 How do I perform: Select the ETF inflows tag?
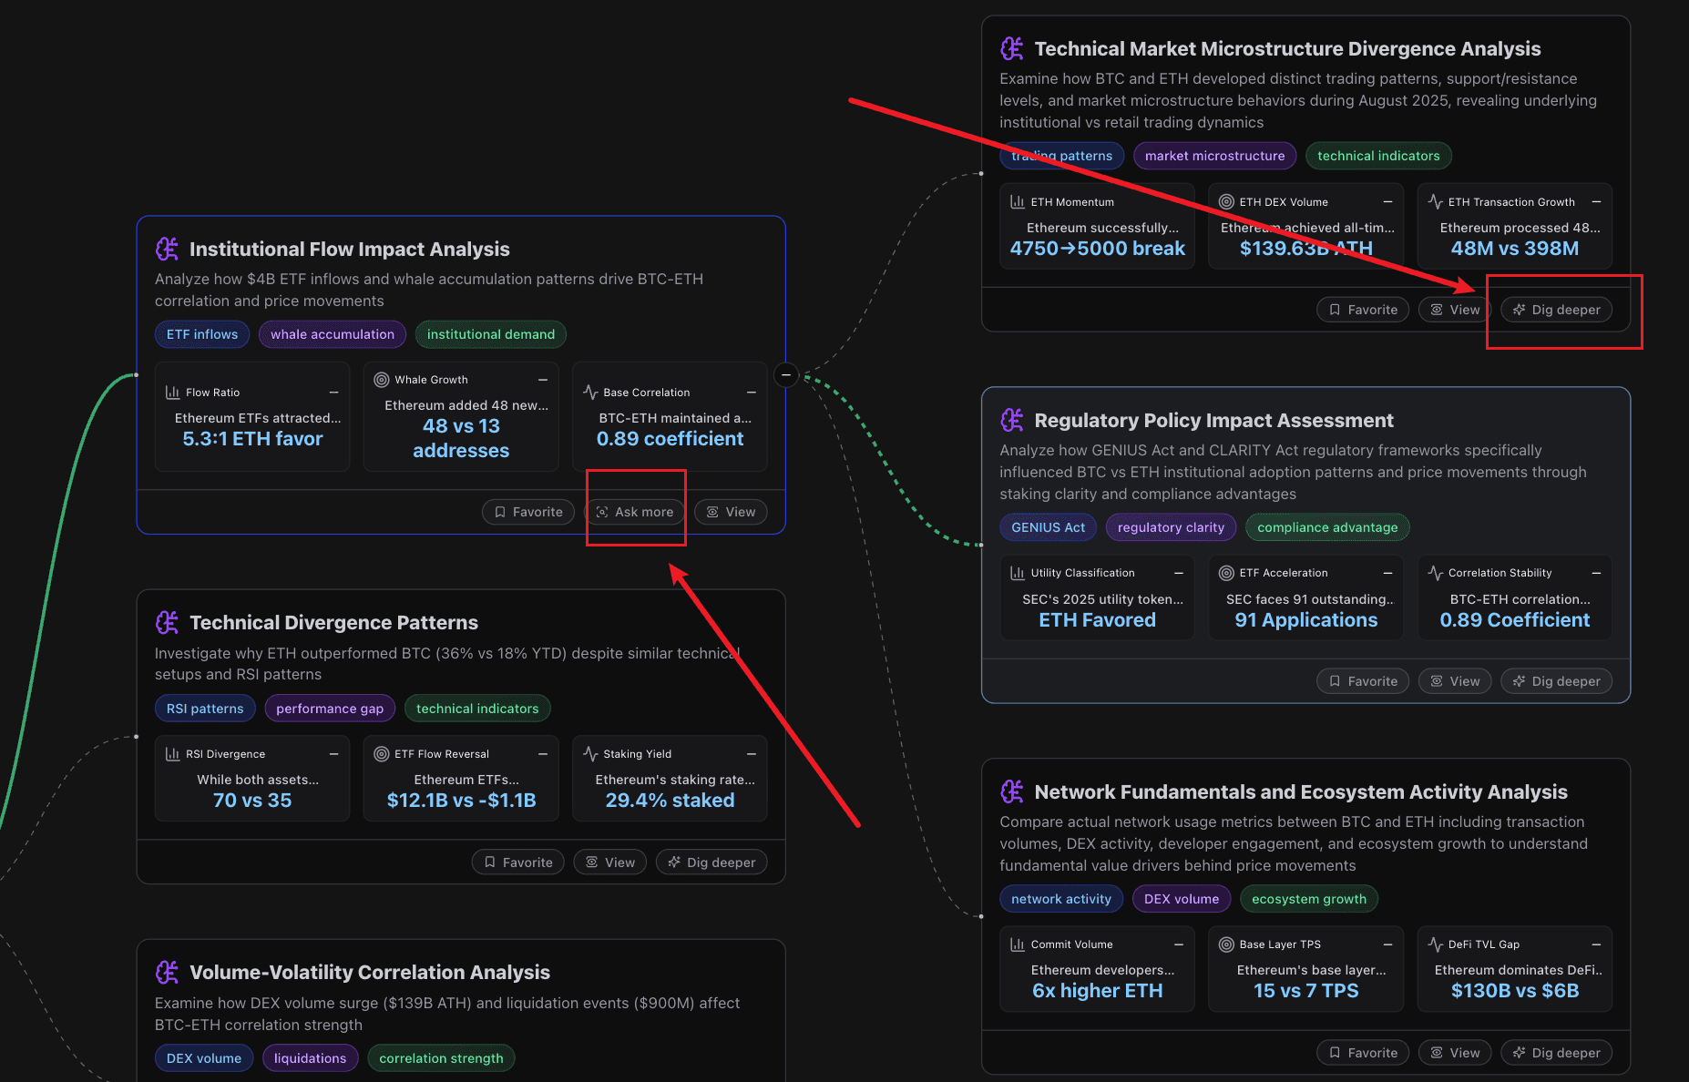tap(202, 334)
